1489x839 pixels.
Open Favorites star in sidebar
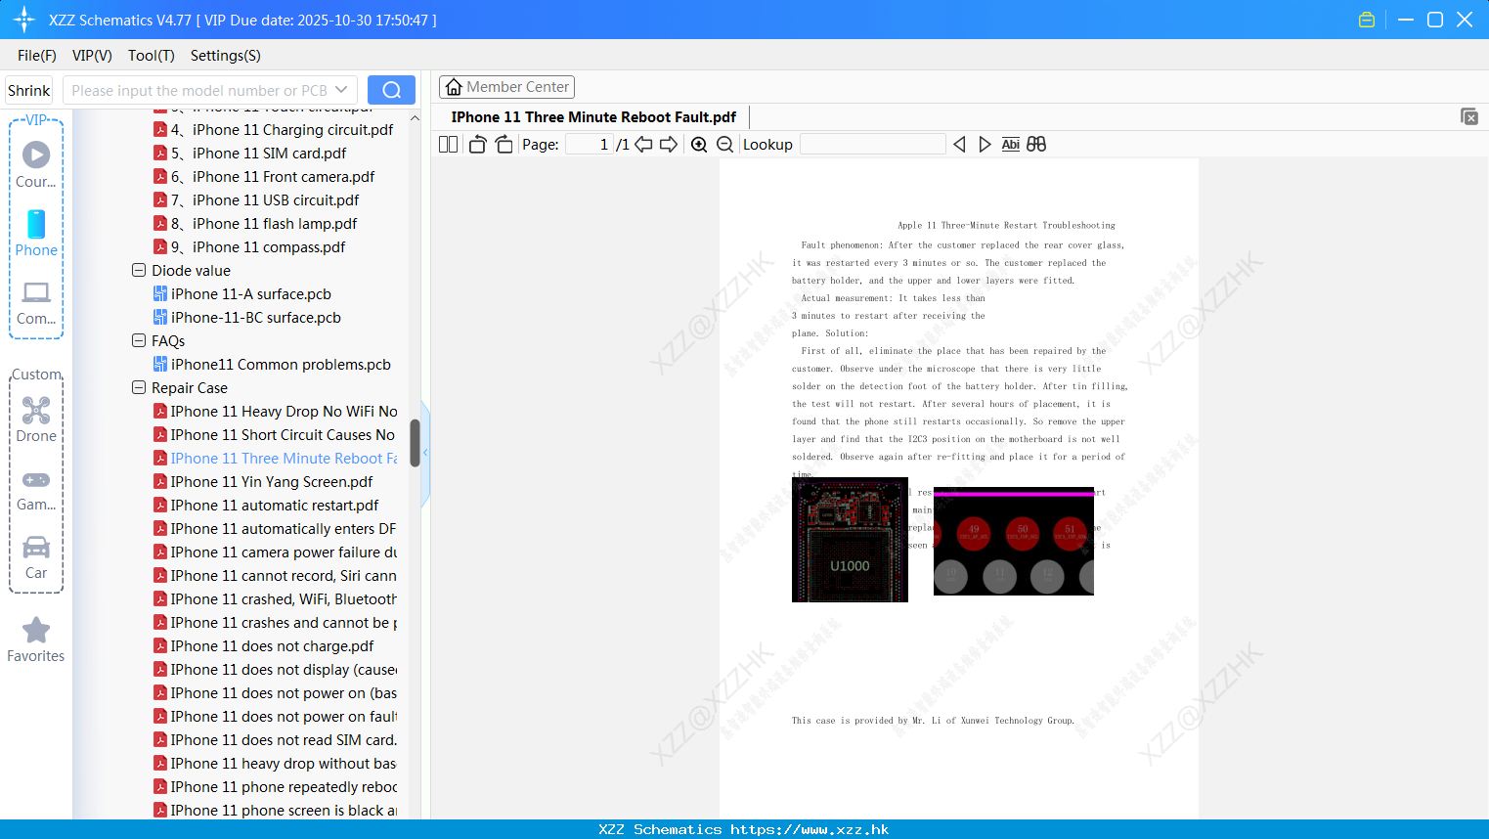36,640
